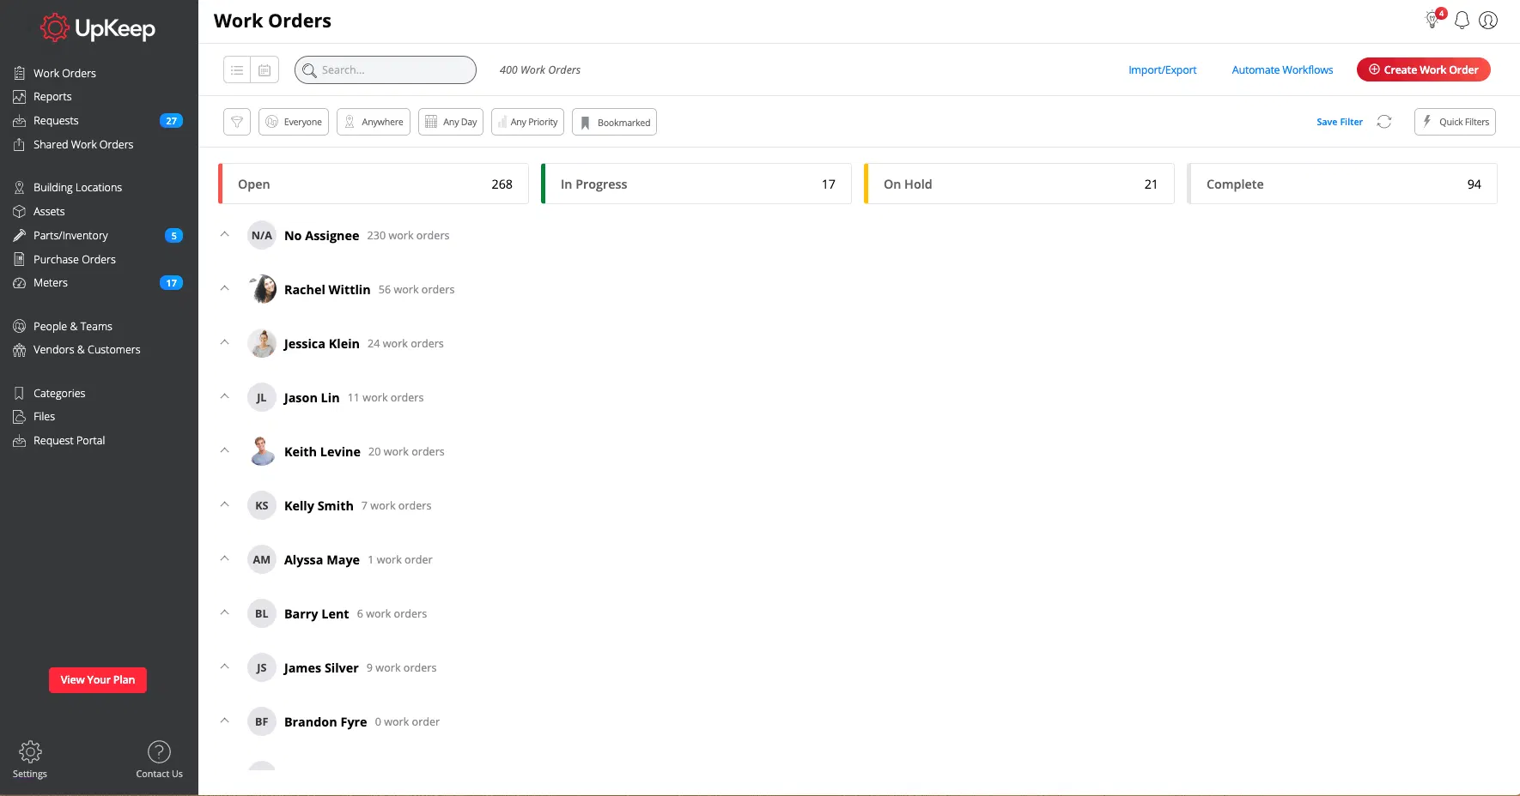The image size is (1520, 796).
Task: Collapse Barry Lent's work orders chevron
Action: pyautogui.click(x=225, y=612)
